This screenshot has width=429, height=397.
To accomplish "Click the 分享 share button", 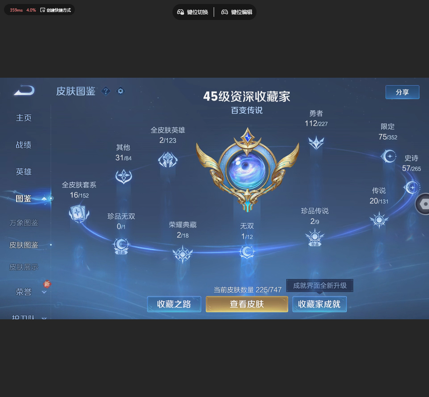I will click(x=402, y=92).
